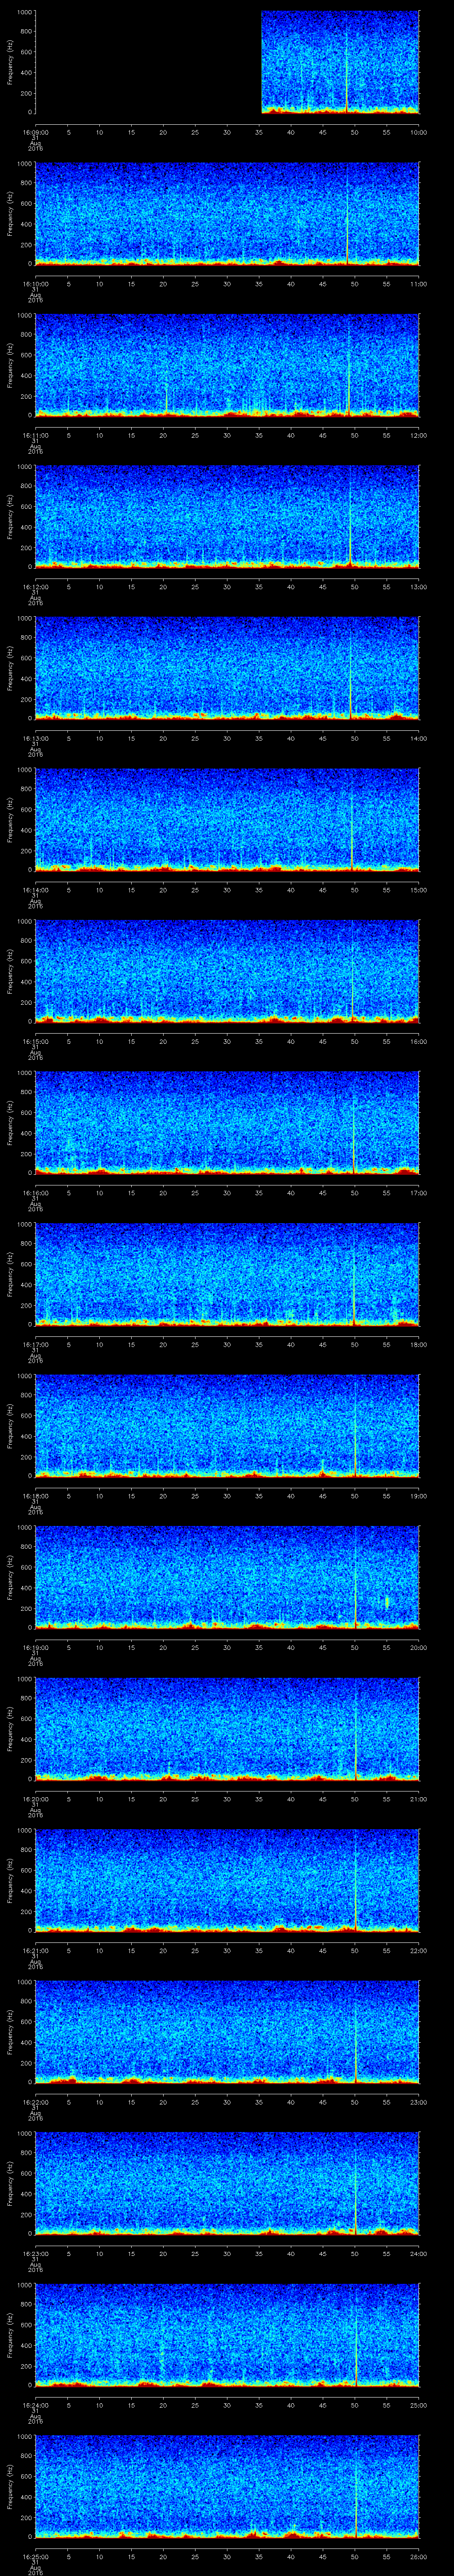Select the vertical spike in the 16:10:00 spectrogram

[347, 215]
